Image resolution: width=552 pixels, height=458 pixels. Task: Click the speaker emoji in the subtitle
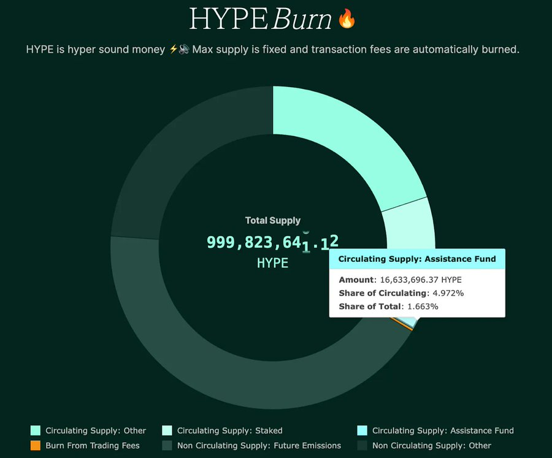point(183,49)
